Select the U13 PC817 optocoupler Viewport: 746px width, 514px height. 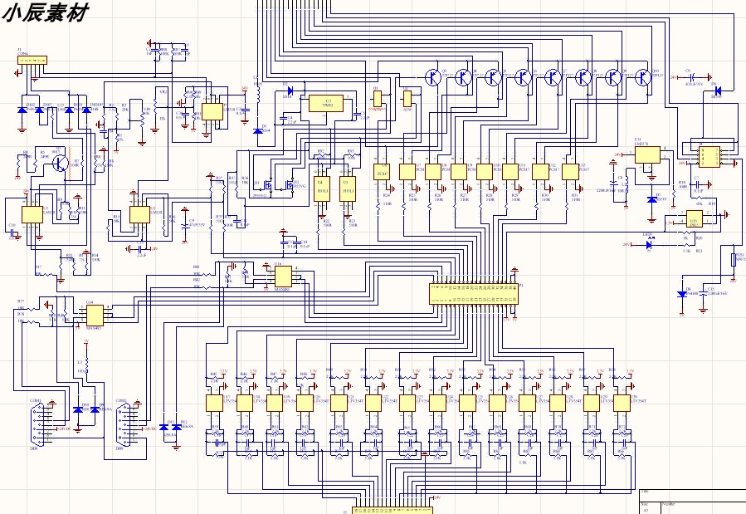[x=570, y=172]
